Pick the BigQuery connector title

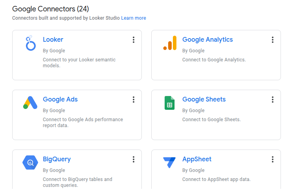point(57,159)
